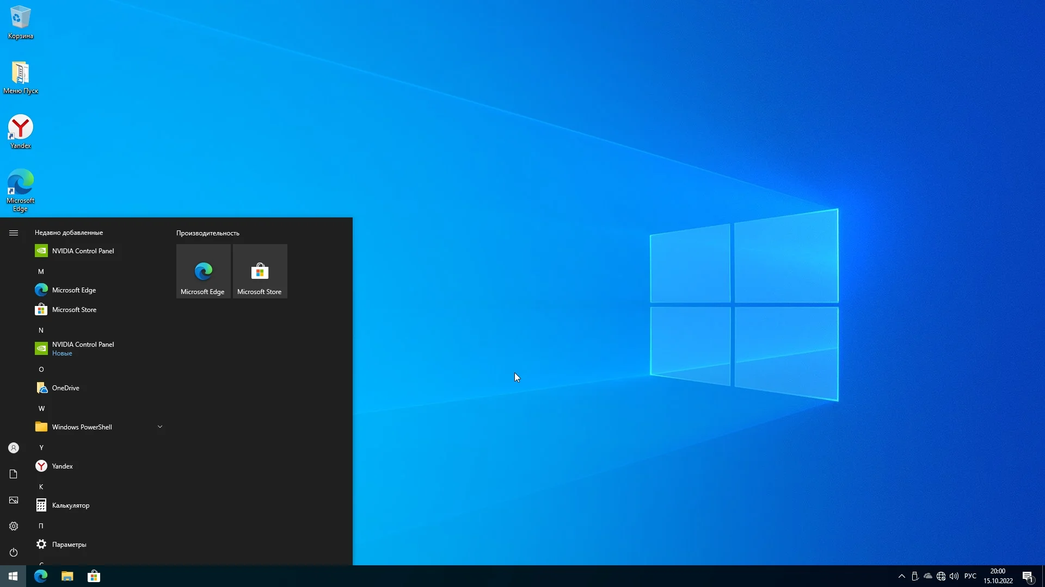1045x587 pixels.
Task: Open File Explorer from the taskbar
Action: 67,576
